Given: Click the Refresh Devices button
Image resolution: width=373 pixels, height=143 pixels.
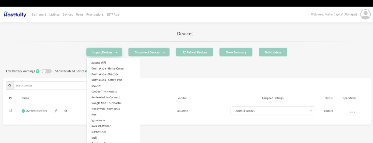Looking at the screenshot, I should point(194,52).
